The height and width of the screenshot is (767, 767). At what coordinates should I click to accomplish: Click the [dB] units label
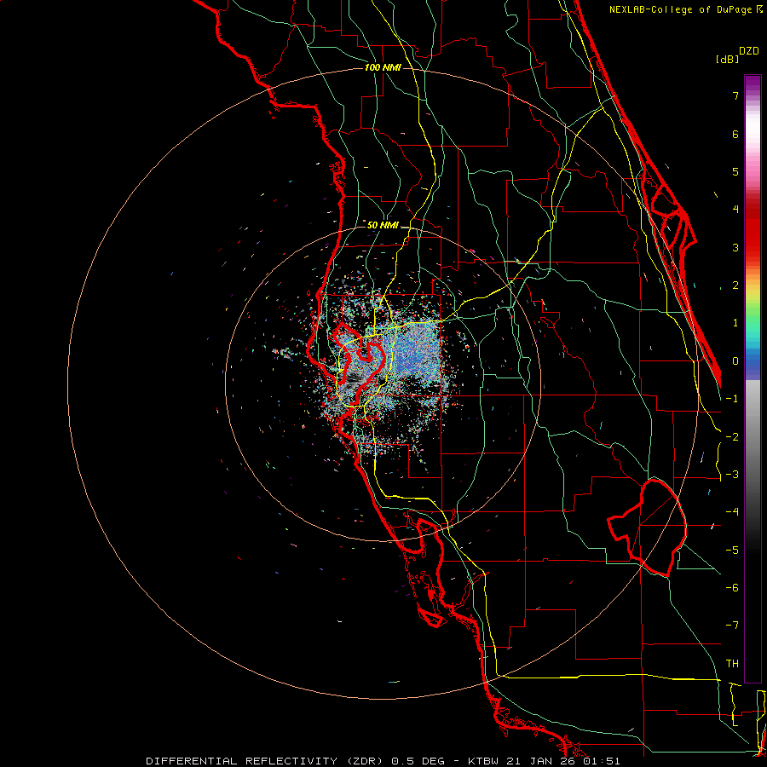click(x=727, y=59)
